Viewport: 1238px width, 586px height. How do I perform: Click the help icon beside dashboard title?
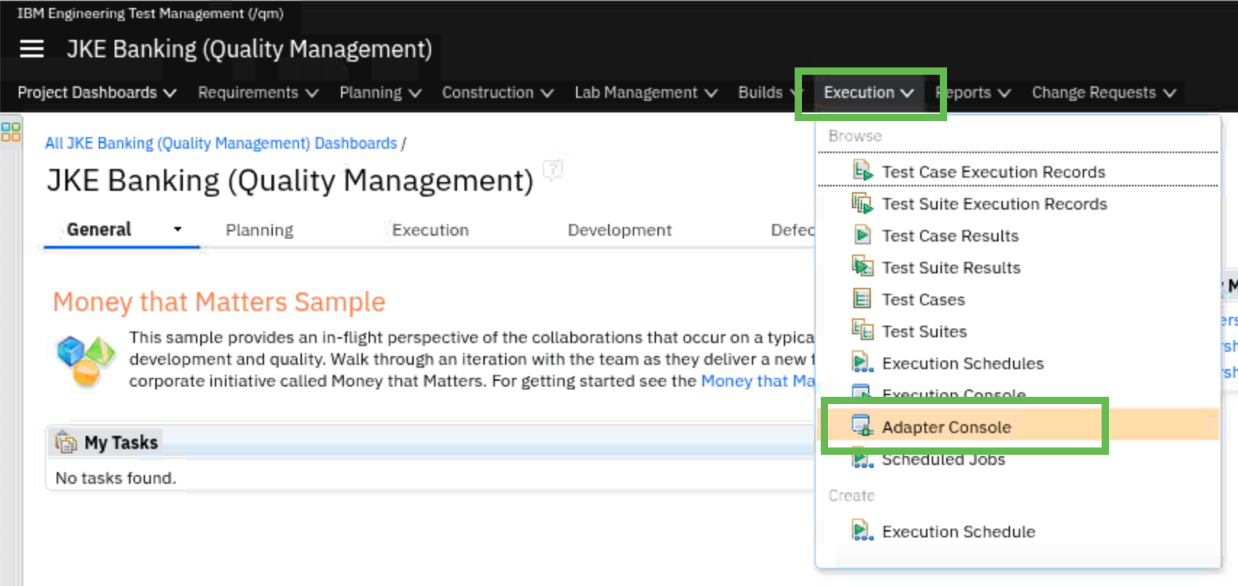click(x=553, y=170)
